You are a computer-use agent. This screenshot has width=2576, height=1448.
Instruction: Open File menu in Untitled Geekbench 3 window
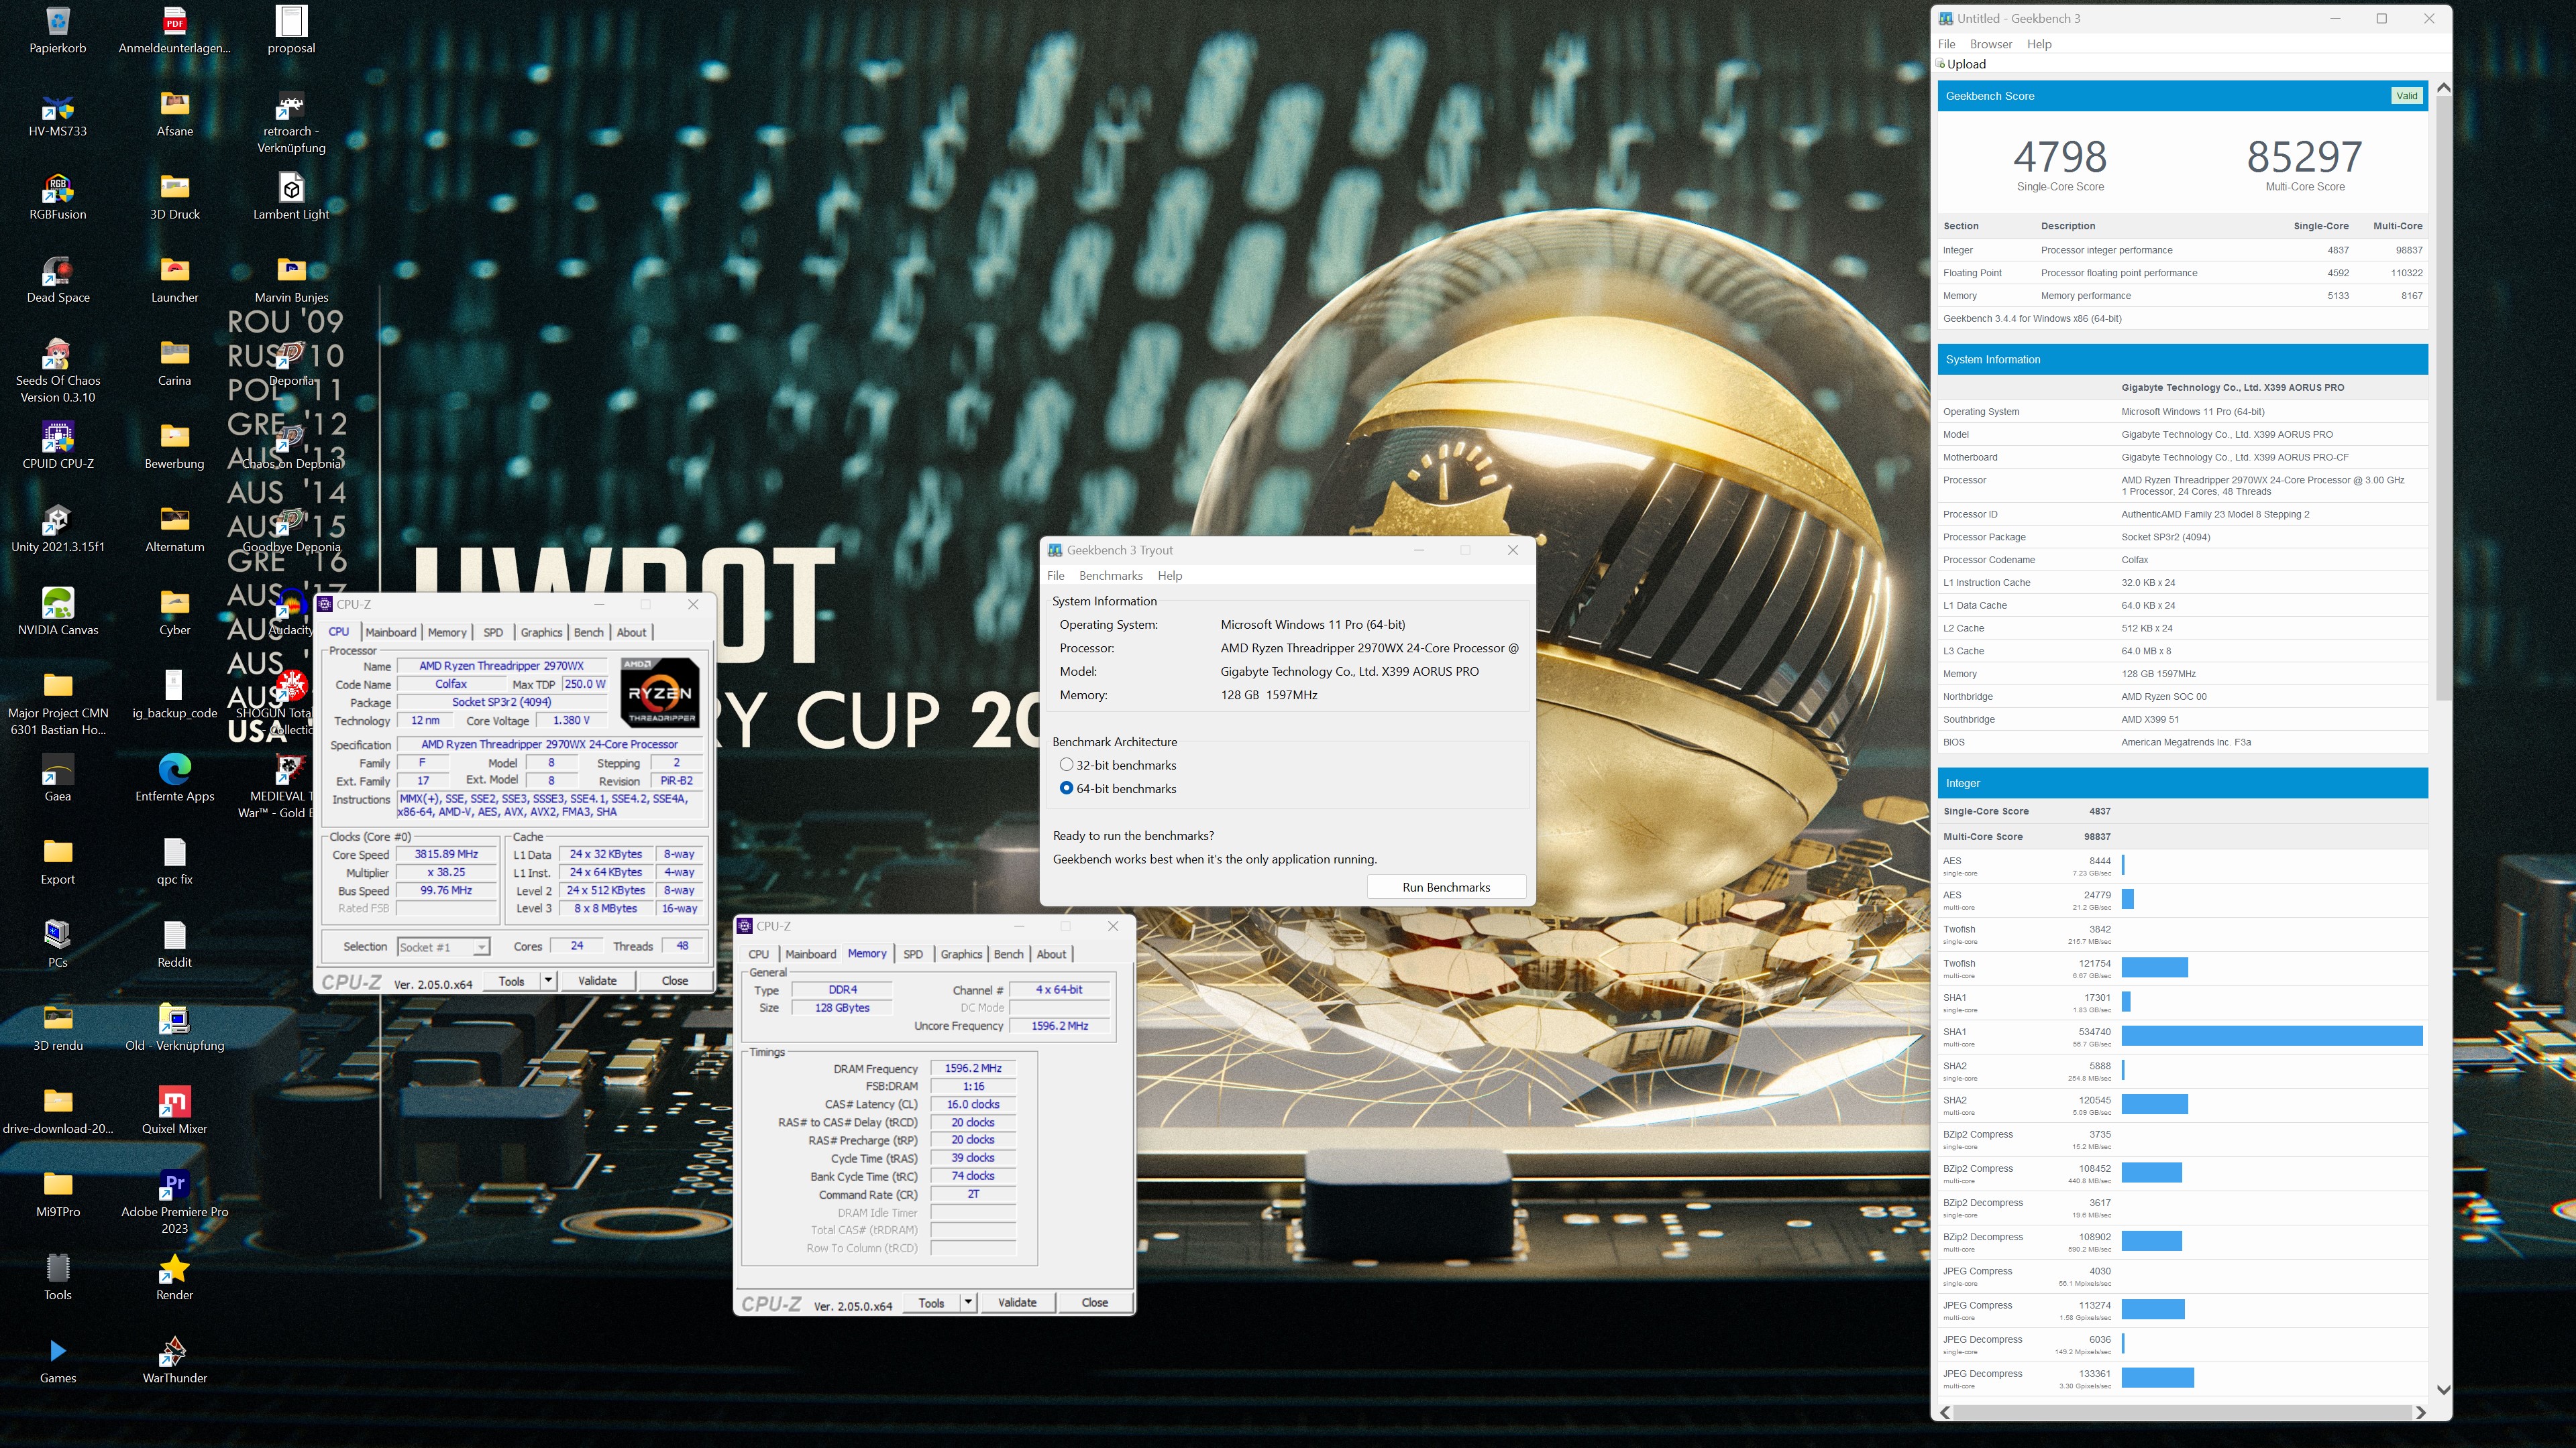(1946, 44)
